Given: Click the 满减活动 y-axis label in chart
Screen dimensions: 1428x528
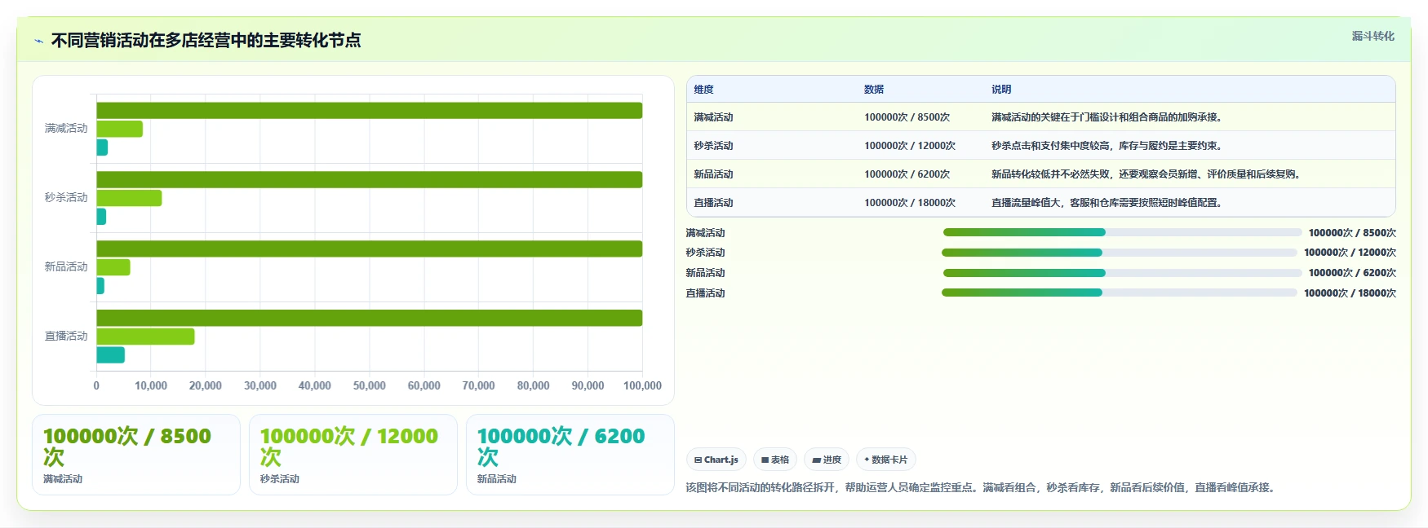Looking at the screenshot, I should [x=66, y=129].
